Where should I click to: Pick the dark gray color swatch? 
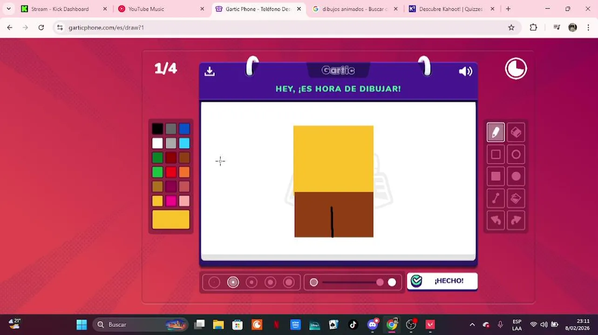pyautogui.click(x=171, y=129)
